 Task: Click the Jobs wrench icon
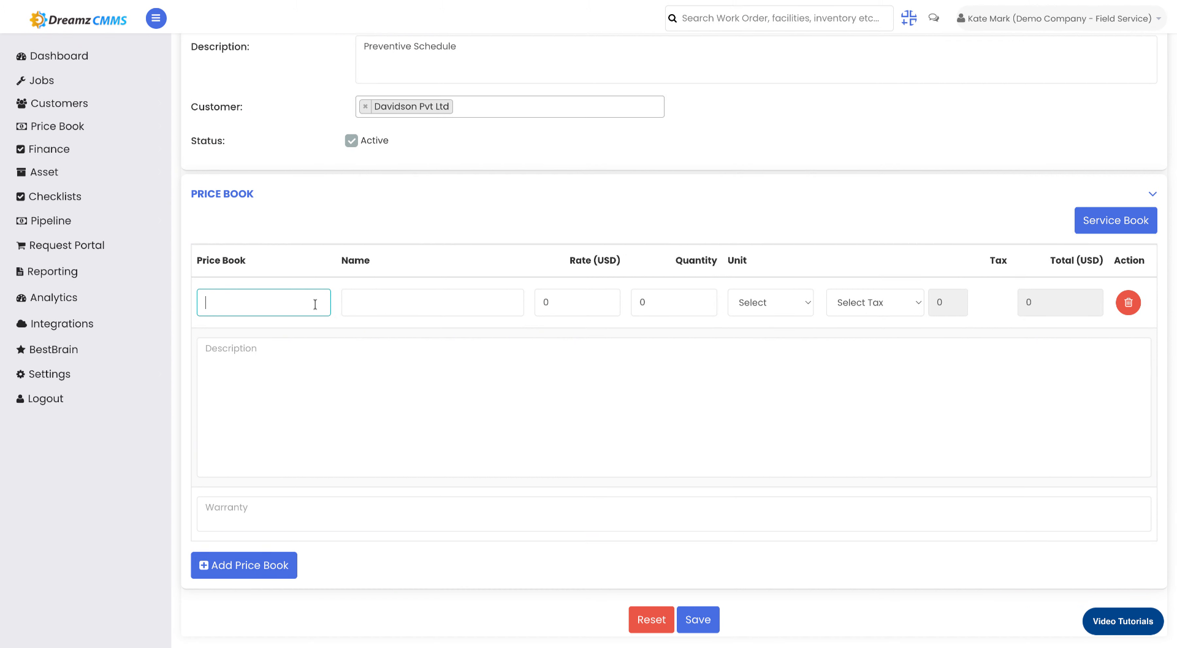(21, 81)
